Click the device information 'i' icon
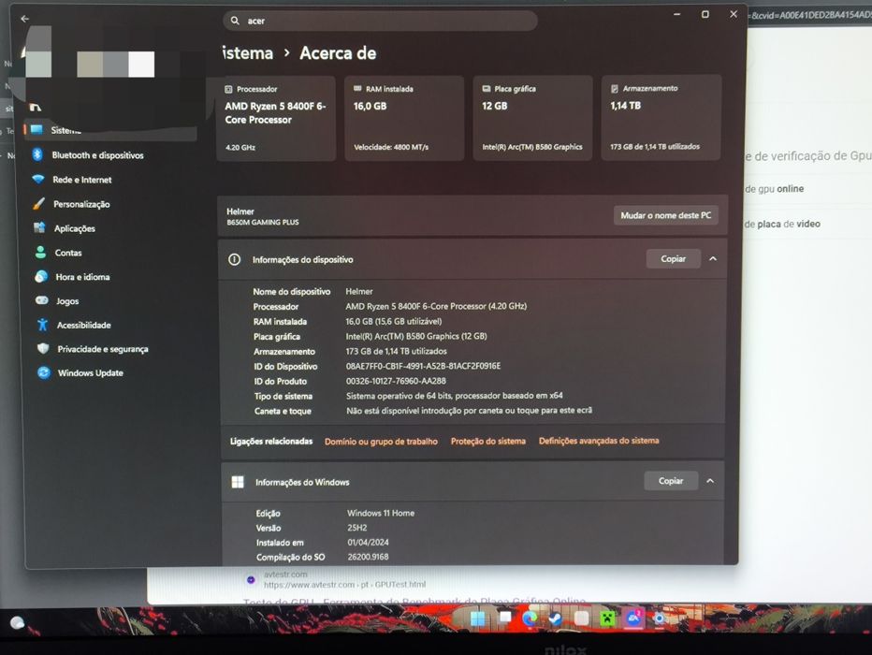The width and height of the screenshot is (872, 655). point(235,260)
